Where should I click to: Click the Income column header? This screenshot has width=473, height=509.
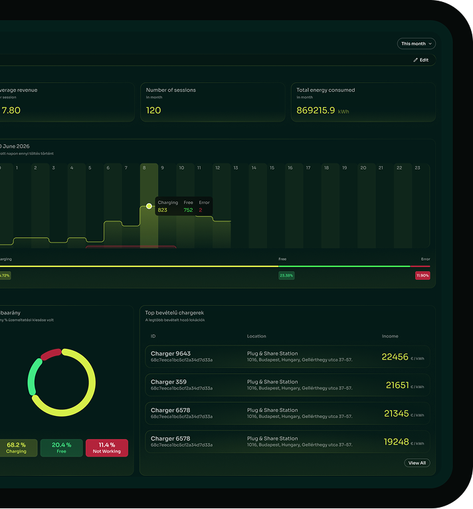point(390,336)
